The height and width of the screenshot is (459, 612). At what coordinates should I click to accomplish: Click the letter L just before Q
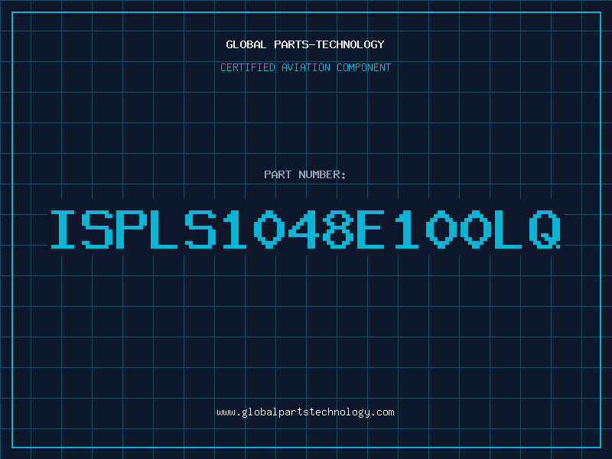[x=508, y=229]
